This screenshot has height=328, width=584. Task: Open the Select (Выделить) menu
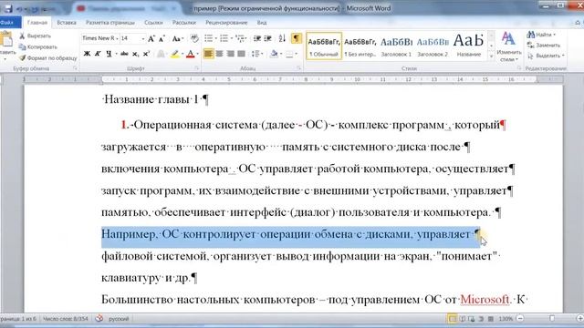tap(546, 56)
